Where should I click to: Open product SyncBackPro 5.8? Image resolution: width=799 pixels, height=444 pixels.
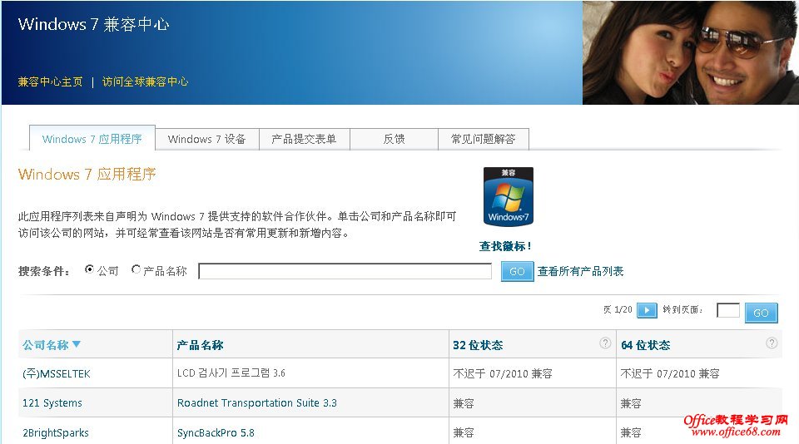tap(216, 433)
